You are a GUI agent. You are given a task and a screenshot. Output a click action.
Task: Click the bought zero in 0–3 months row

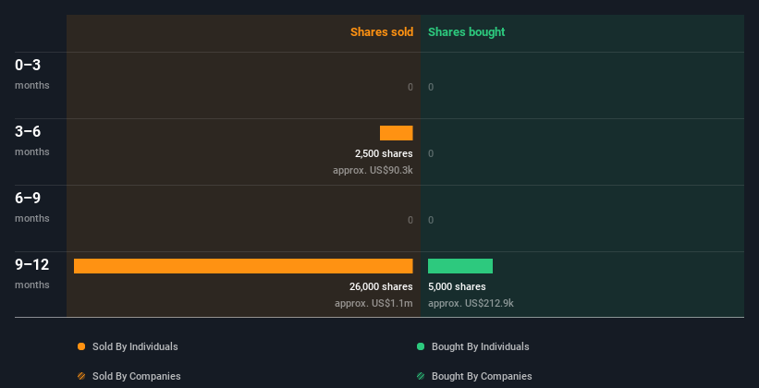pos(431,87)
